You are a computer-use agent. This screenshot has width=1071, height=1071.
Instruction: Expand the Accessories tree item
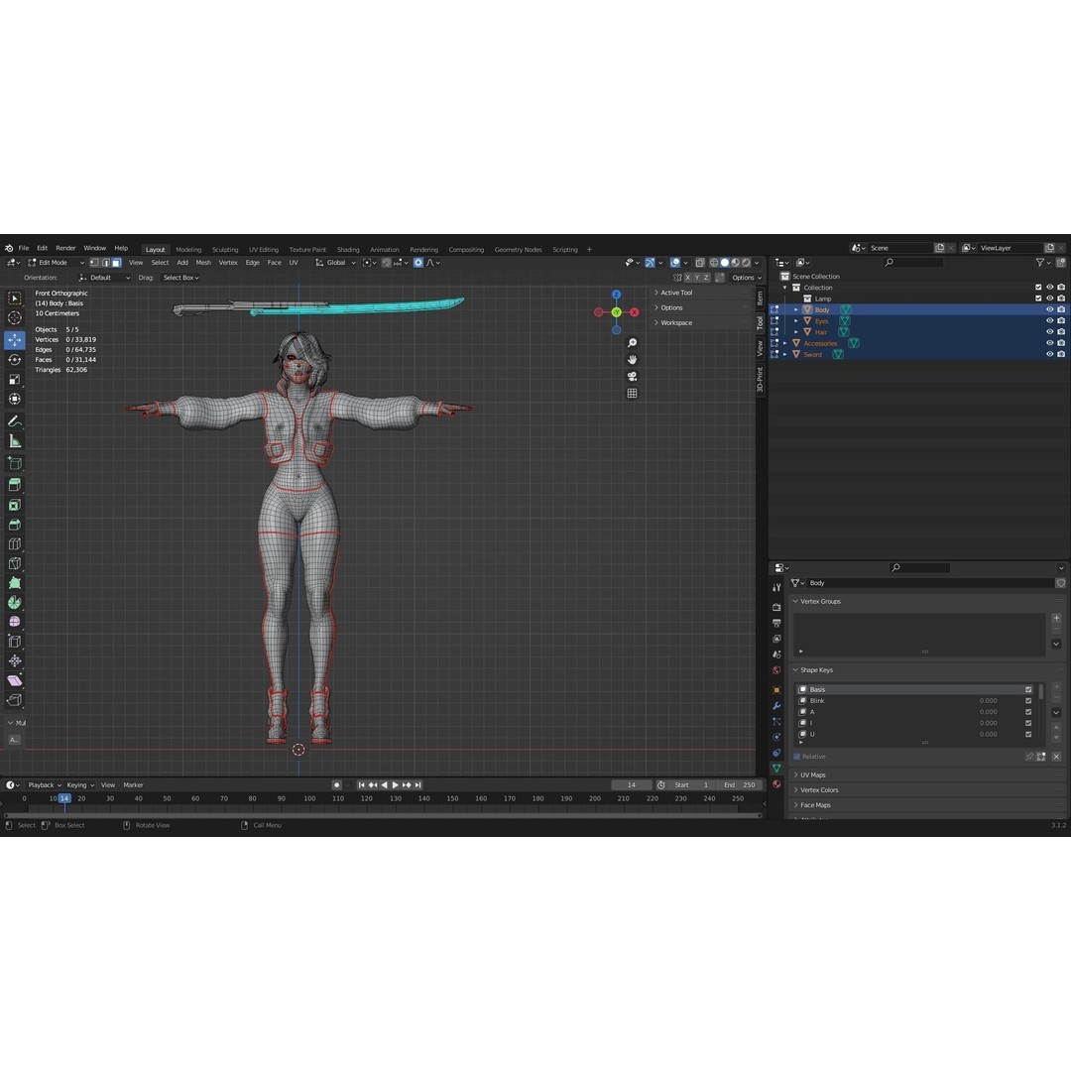pyautogui.click(x=784, y=343)
